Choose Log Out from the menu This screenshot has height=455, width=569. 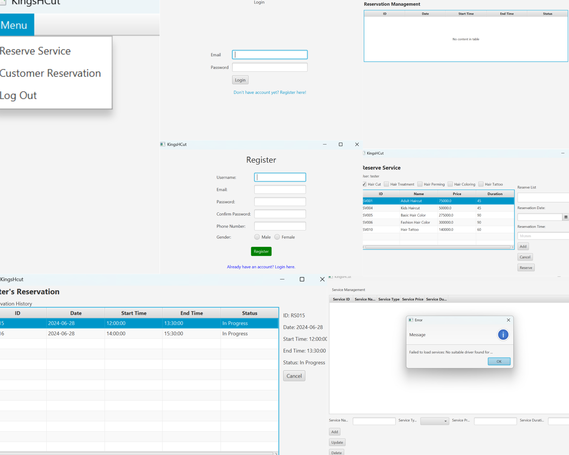click(x=18, y=96)
